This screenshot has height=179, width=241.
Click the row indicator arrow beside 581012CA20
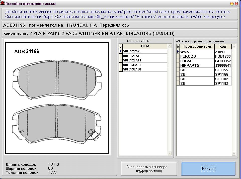tap(121, 51)
